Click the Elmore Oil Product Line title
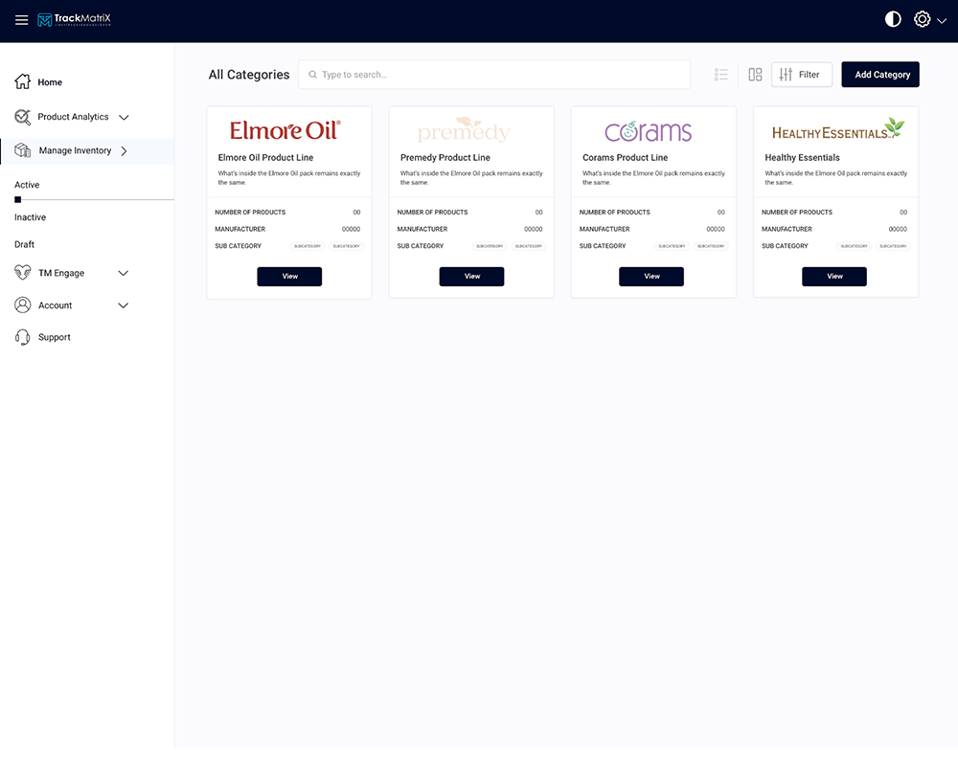The width and height of the screenshot is (958, 766). pyautogui.click(x=265, y=158)
